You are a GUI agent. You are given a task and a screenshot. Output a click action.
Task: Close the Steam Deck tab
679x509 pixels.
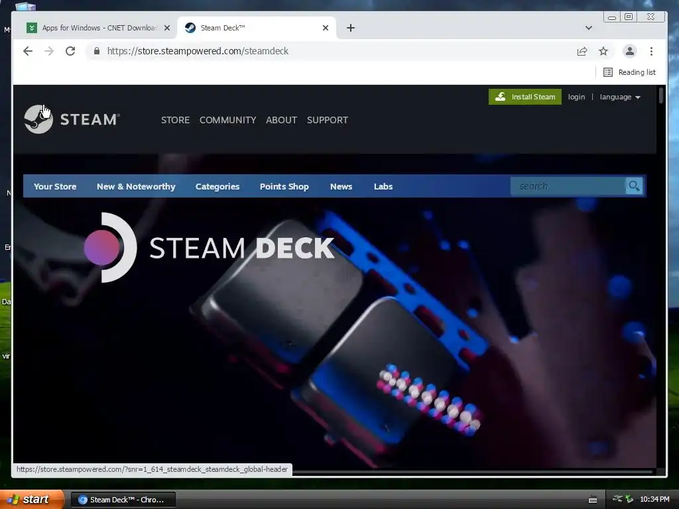tap(326, 28)
